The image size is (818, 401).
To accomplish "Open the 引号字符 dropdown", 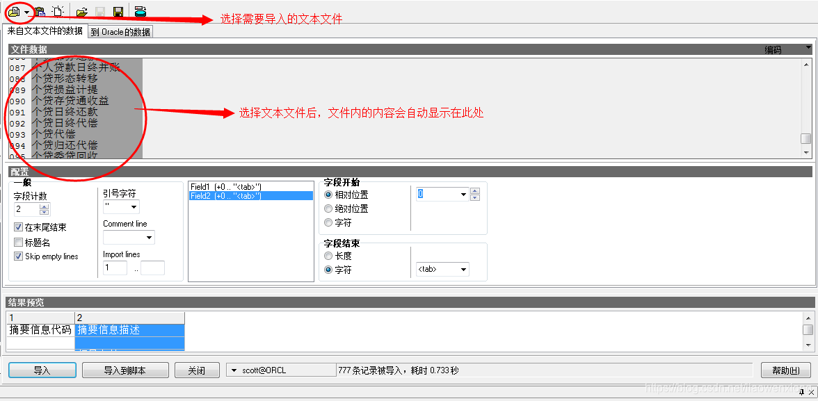I will [x=120, y=206].
